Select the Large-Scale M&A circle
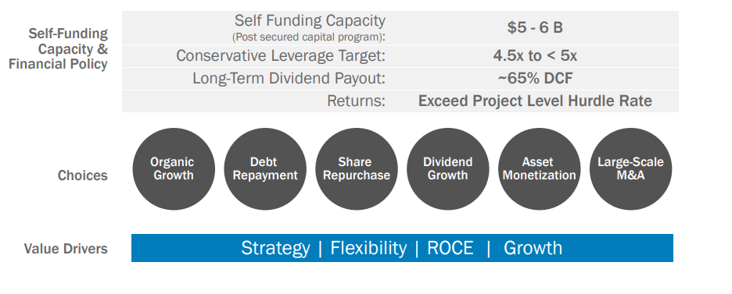This screenshot has height=294, width=732. point(630,169)
